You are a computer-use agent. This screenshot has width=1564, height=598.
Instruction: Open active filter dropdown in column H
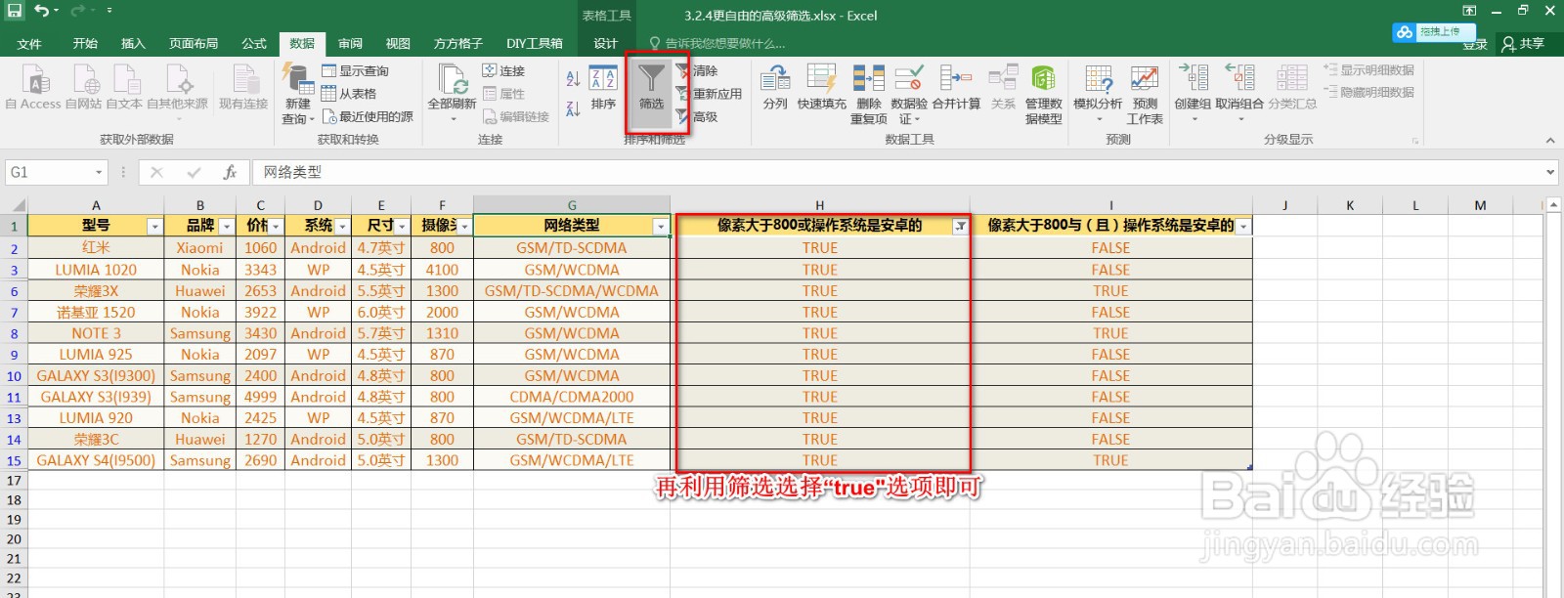tap(961, 227)
